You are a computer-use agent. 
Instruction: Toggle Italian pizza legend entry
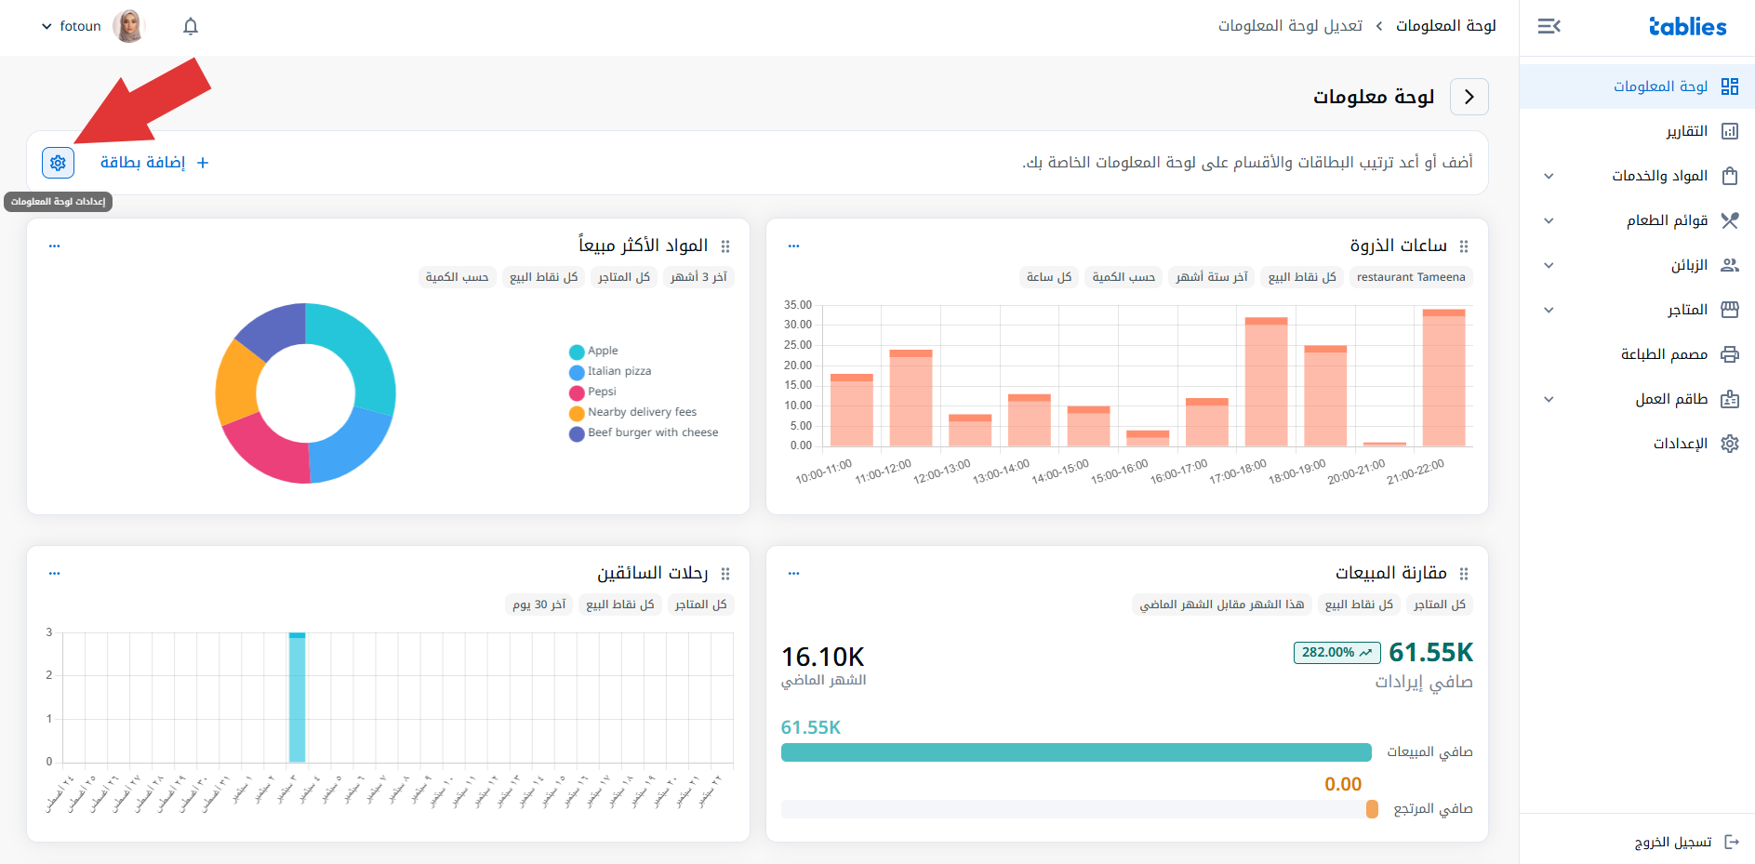(x=610, y=371)
